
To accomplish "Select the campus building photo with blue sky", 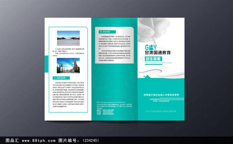I will coord(68,65).
